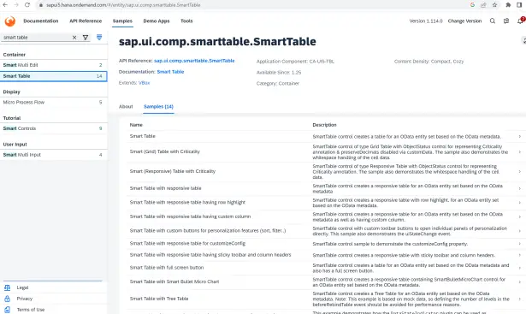Reload the page with browser refresh icon

(27, 4)
